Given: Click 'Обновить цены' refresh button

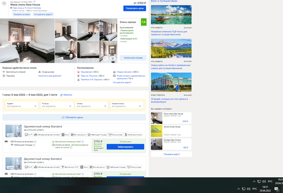Looking at the screenshot, I should point(74,117).
